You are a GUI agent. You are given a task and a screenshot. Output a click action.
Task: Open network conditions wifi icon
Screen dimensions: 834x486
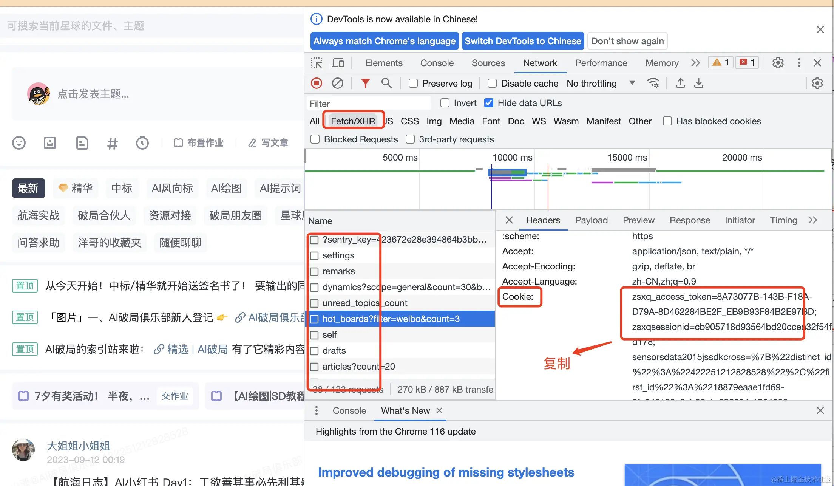tap(653, 83)
